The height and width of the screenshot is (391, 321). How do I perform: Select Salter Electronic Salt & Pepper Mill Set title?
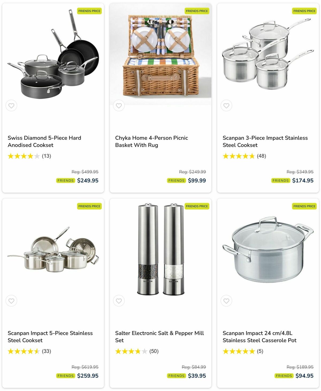[159, 337]
